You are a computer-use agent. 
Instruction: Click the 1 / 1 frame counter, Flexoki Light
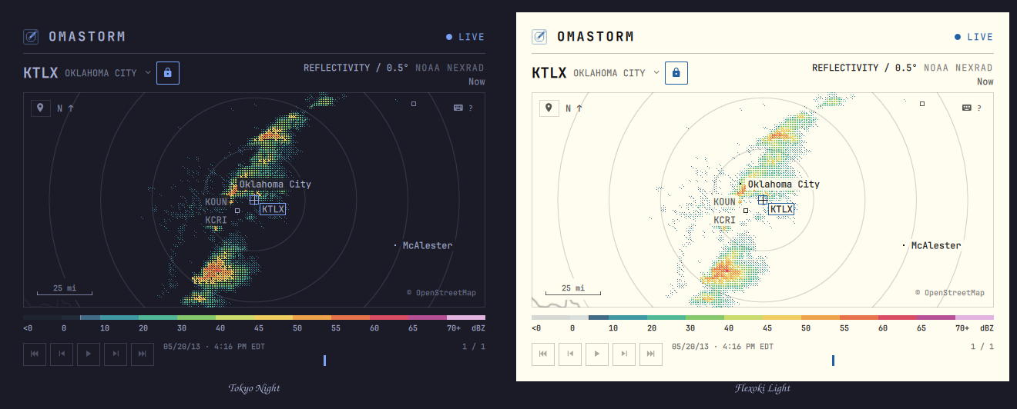982,347
